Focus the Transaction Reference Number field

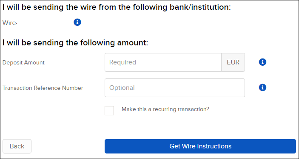tap(175, 88)
